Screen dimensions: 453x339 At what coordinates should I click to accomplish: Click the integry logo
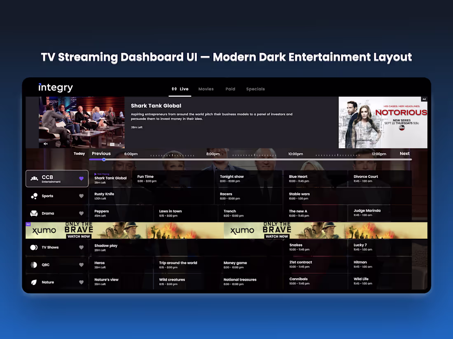[x=56, y=87]
